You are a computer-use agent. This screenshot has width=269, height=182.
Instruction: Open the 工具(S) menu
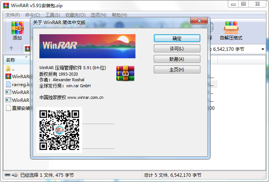tap(53, 15)
